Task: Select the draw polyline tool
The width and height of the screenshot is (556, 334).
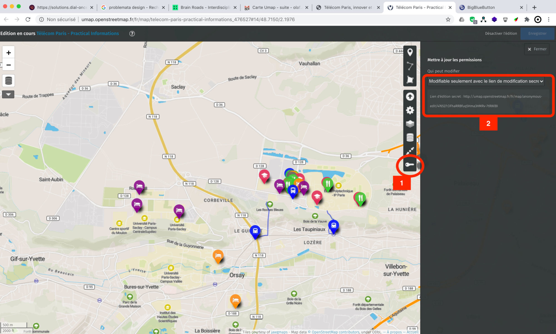Action: tap(410, 66)
